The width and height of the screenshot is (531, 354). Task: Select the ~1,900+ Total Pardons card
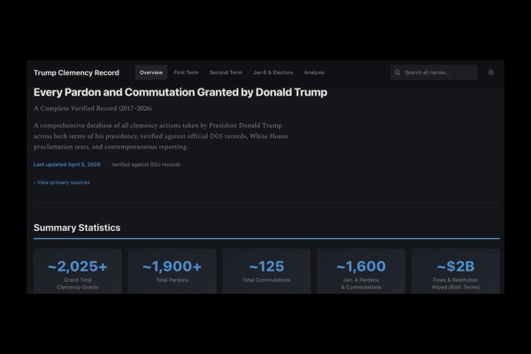172,272
